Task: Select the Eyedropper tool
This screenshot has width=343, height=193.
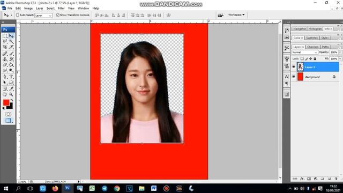Action: [11, 88]
